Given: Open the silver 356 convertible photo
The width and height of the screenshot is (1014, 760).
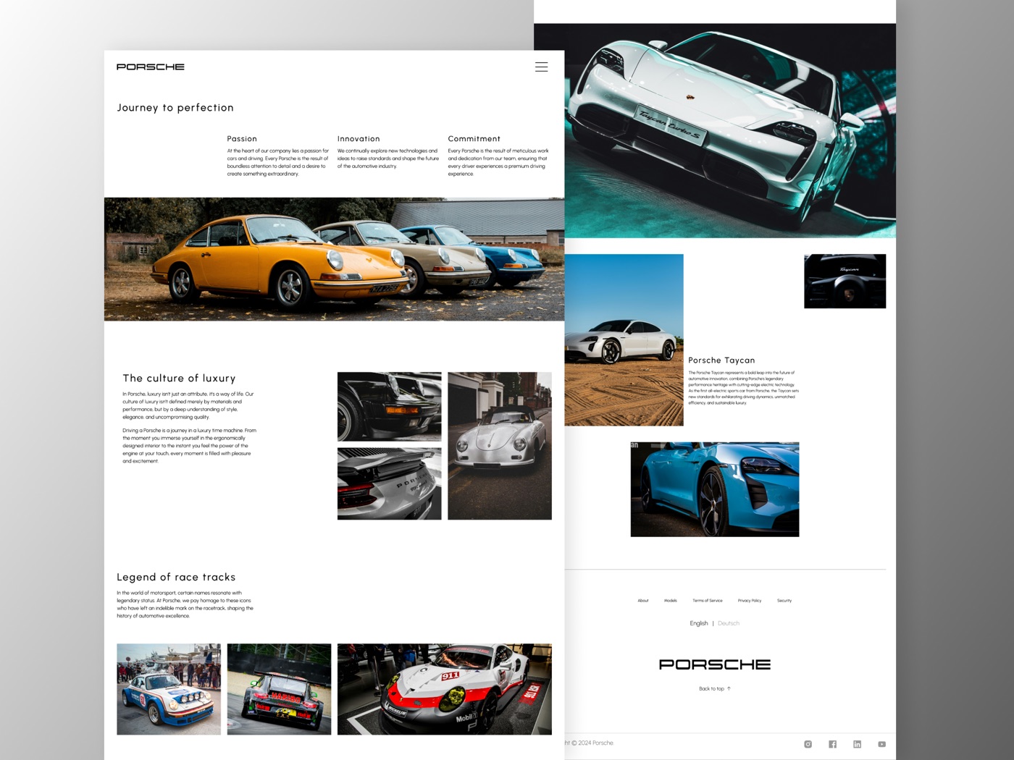Looking at the screenshot, I should tap(500, 446).
